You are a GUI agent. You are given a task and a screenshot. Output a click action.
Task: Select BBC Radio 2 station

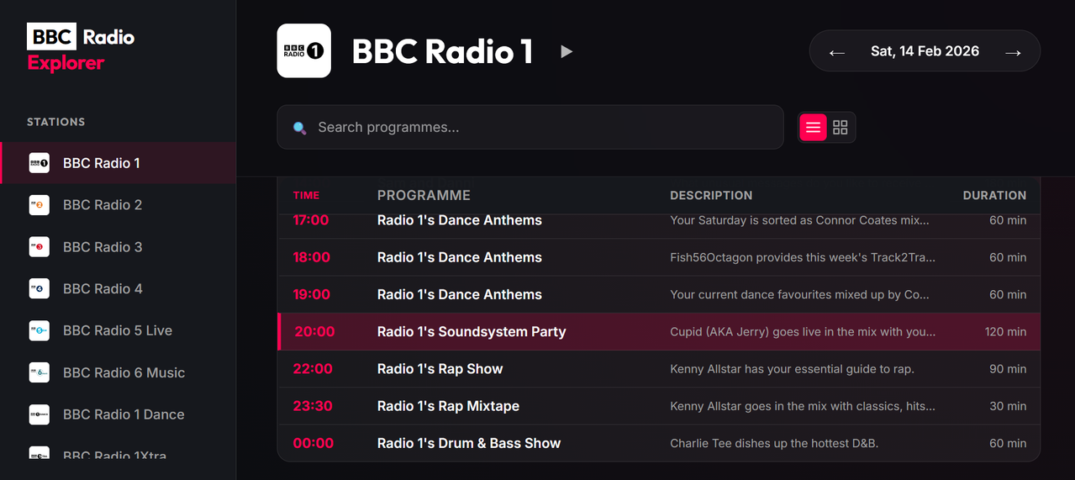(119, 205)
